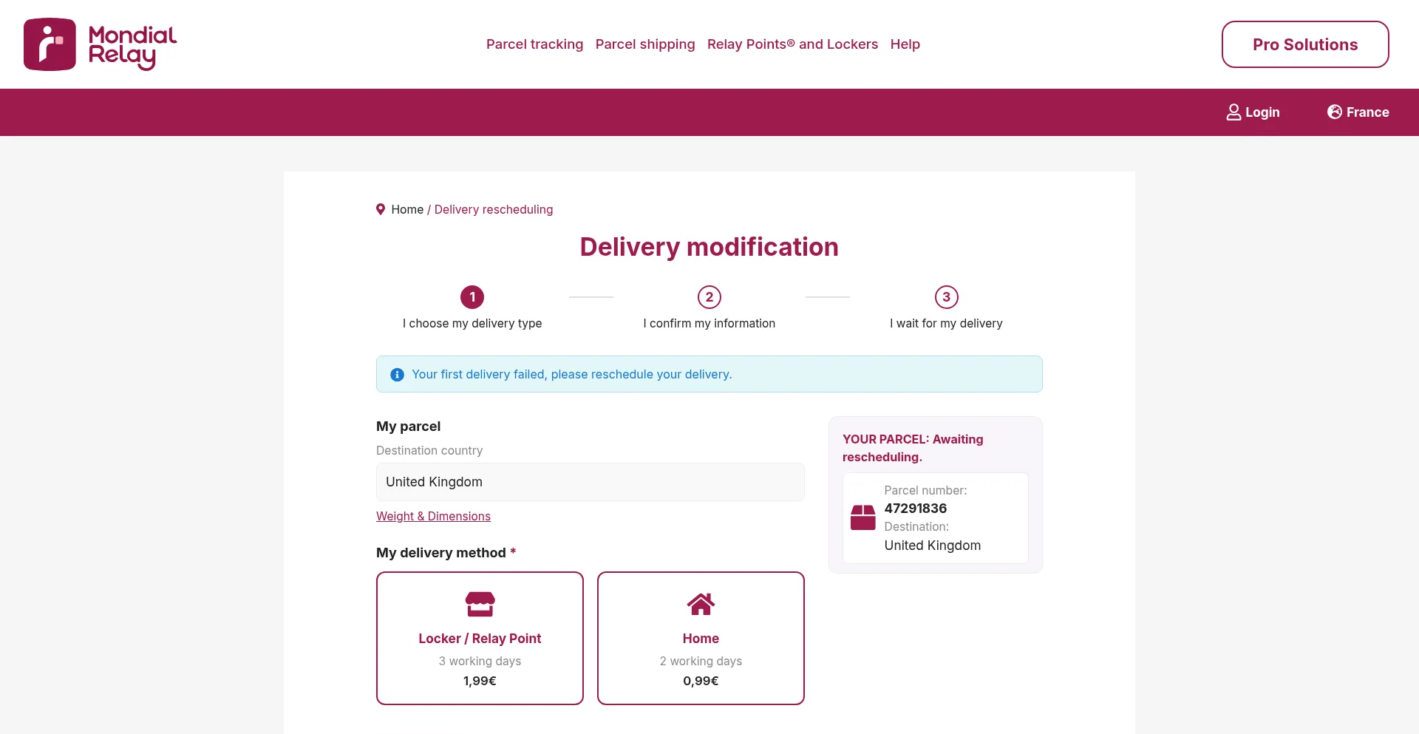Expand Weight & Dimensions link
The width and height of the screenshot is (1419, 734).
coord(433,516)
